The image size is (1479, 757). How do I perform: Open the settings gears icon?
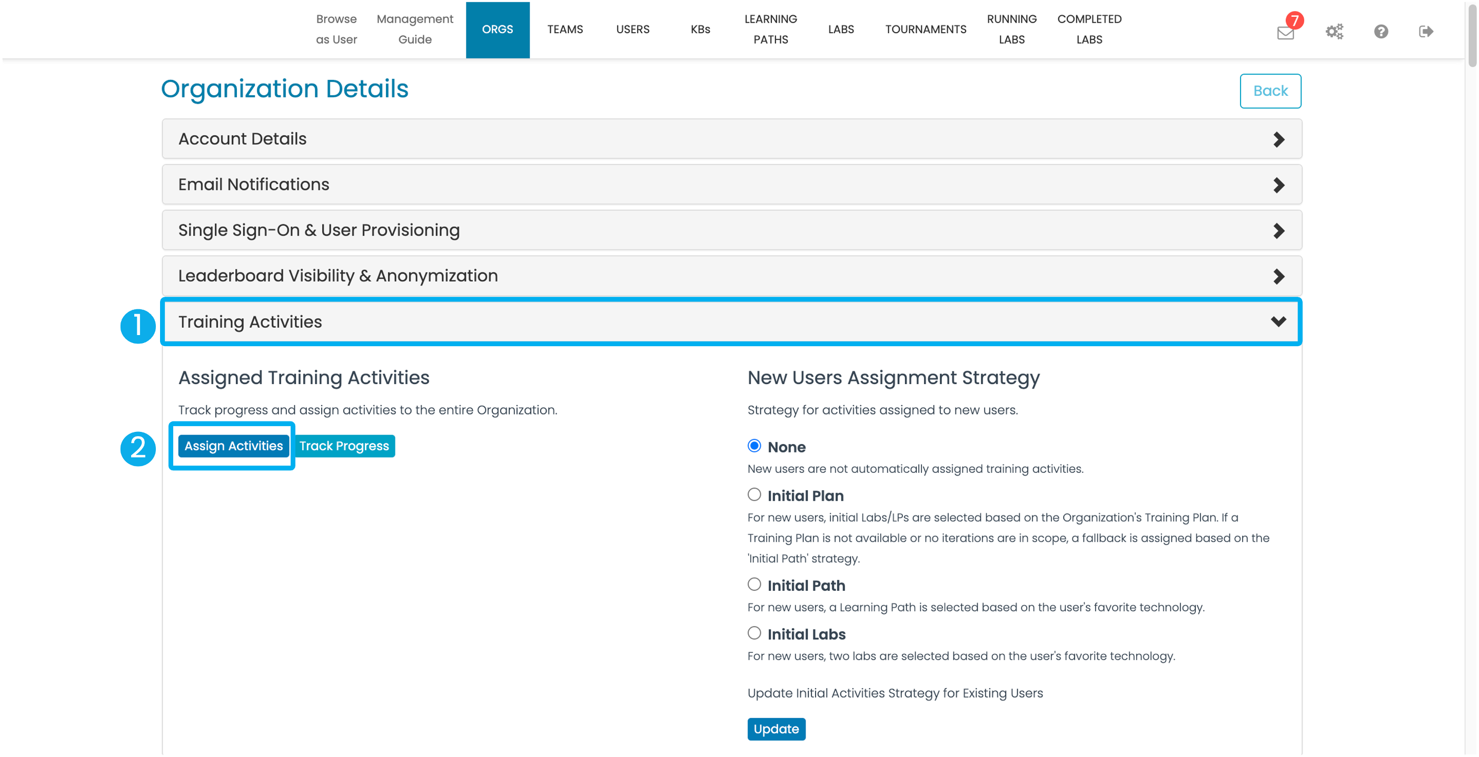click(x=1334, y=31)
